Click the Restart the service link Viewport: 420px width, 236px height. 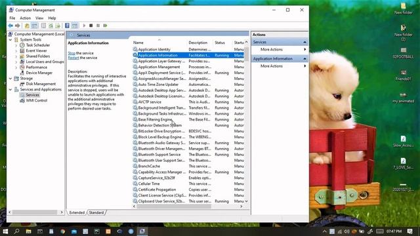click(73, 58)
